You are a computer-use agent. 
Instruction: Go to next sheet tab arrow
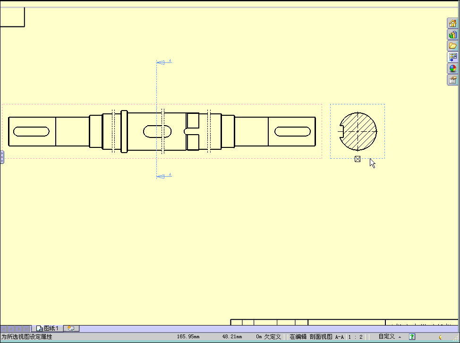pos(19,329)
